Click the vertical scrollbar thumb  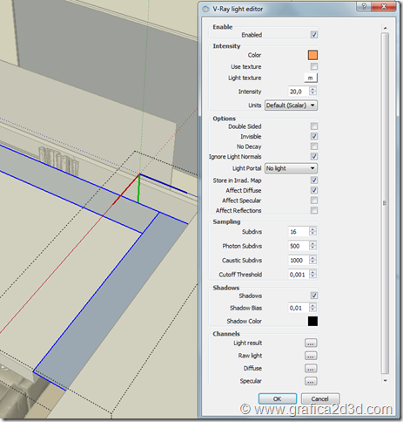(385, 203)
